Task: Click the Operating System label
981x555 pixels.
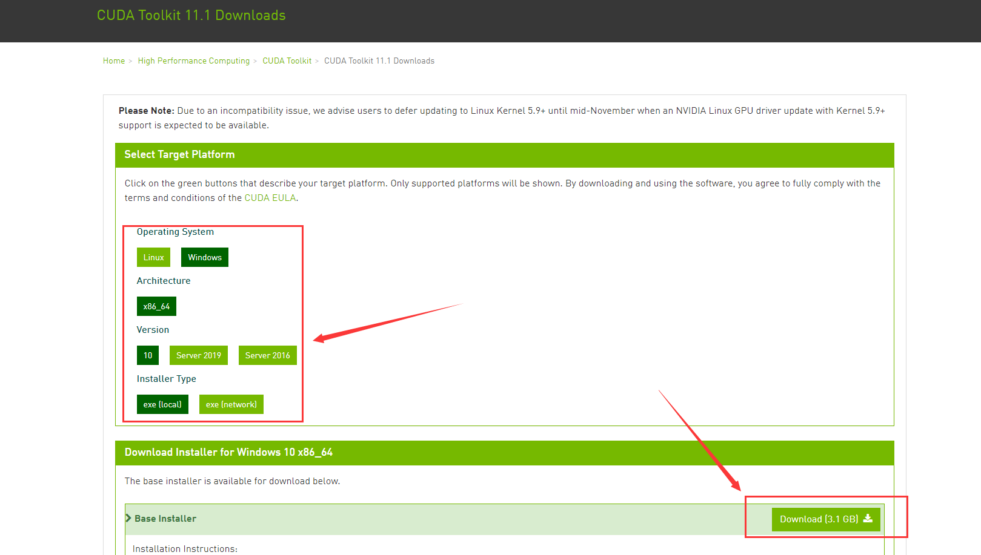Action: pos(175,232)
